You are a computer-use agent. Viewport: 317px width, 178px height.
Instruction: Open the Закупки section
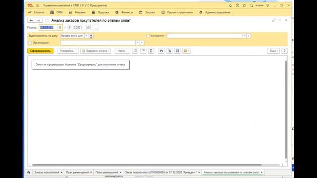pos(147,12)
